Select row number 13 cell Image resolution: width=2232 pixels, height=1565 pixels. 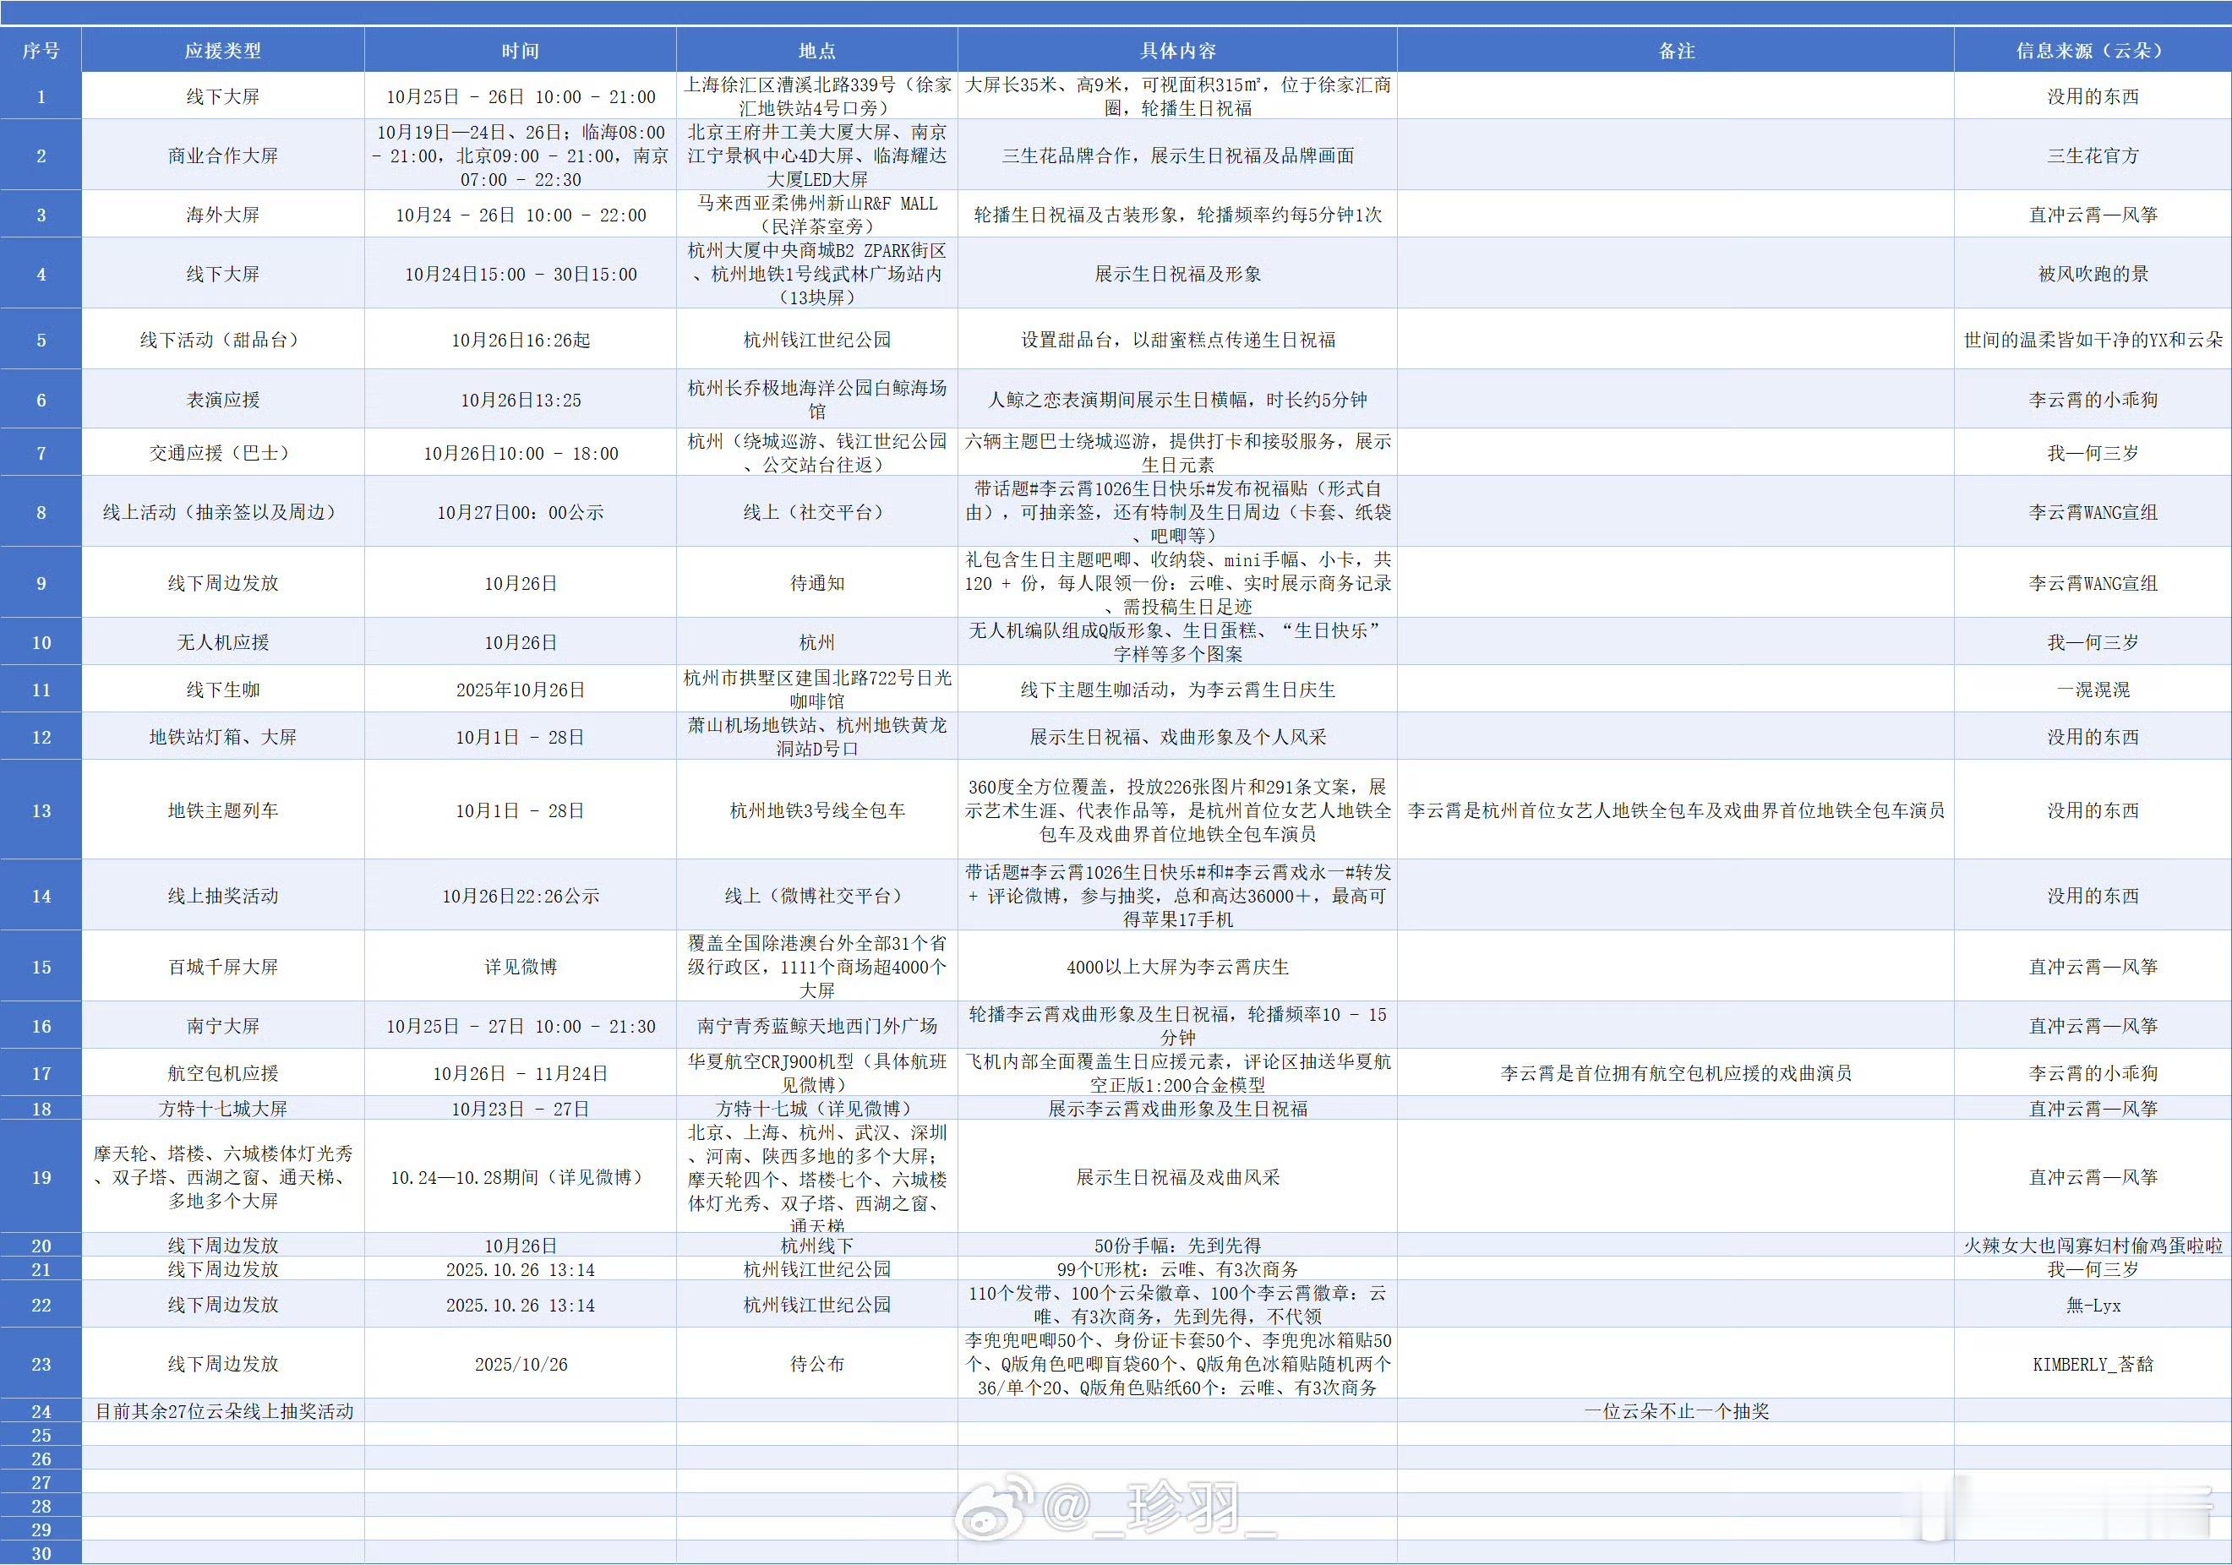click(41, 810)
